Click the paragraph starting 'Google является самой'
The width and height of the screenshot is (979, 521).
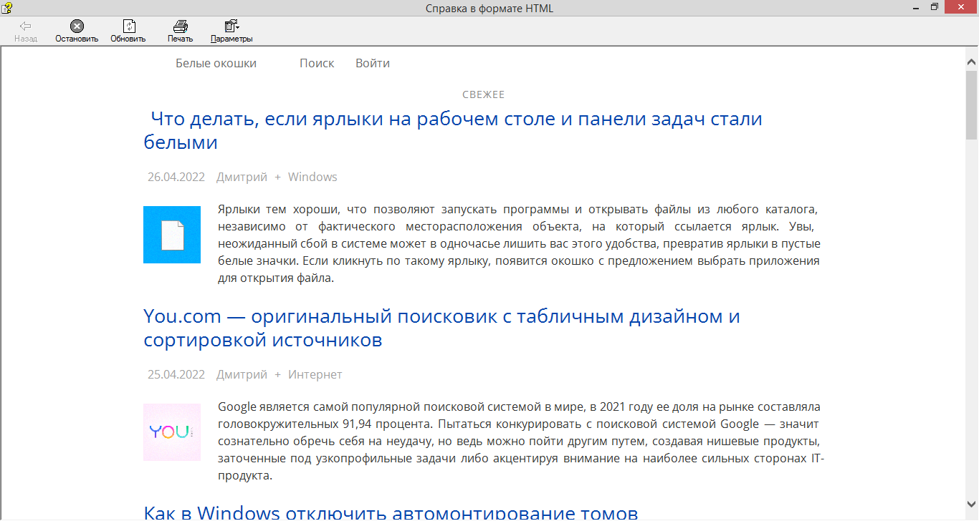[521, 442]
